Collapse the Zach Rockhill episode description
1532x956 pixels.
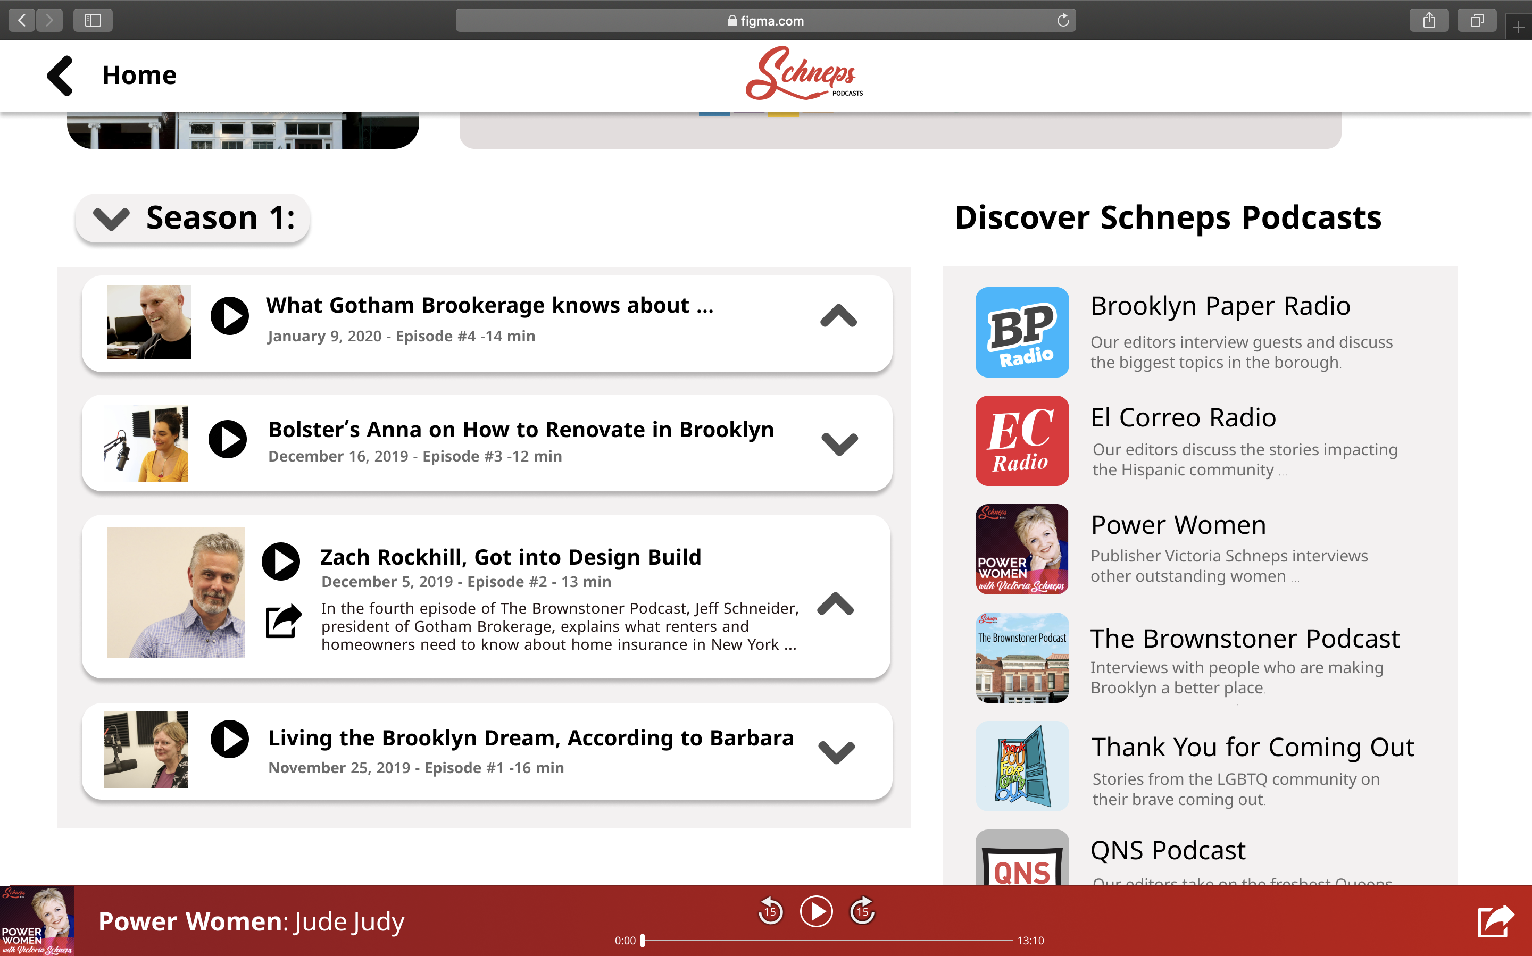pyautogui.click(x=836, y=604)
